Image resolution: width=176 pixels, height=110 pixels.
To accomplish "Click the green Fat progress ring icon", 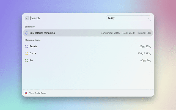I will point(26,60).
